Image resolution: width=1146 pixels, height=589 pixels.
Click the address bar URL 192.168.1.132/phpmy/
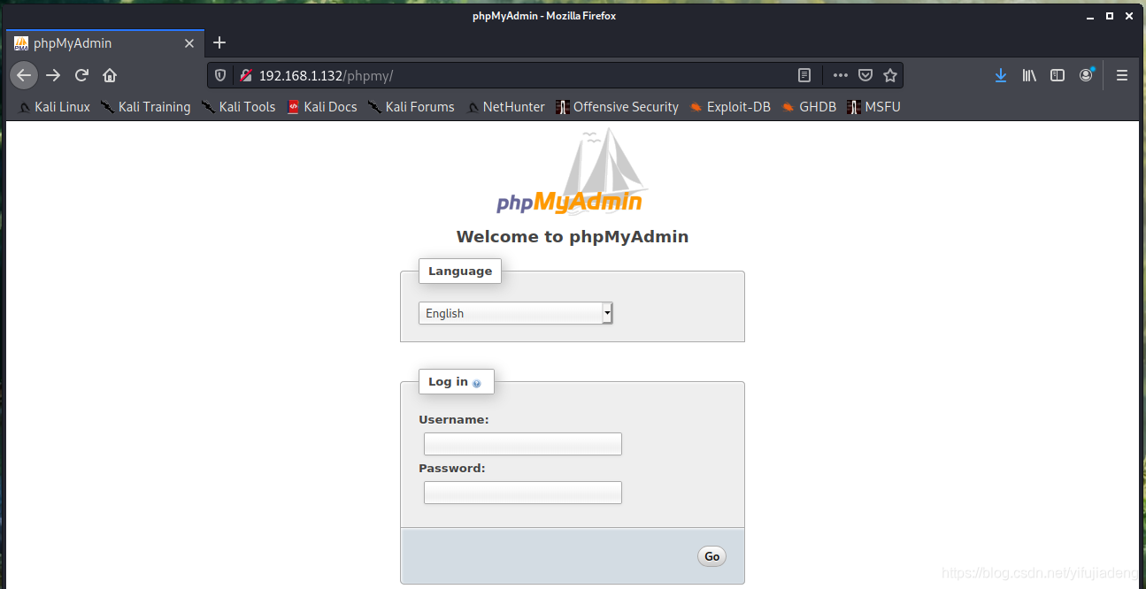coord(326,76)
